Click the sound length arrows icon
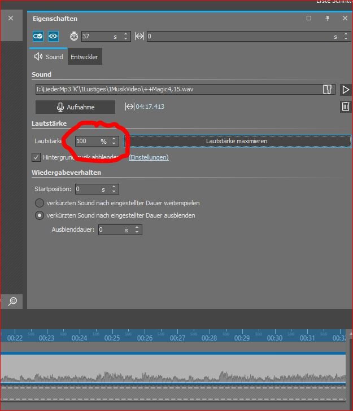This screenshot has height=411, width=353. coord(129,107)
